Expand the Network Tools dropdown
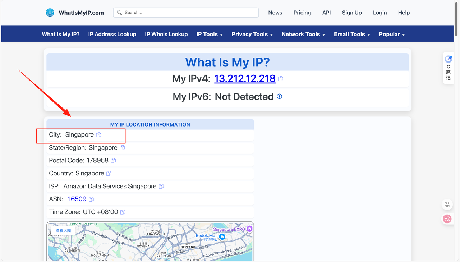This screenshot has width=460, height=262. click(303, 34)
